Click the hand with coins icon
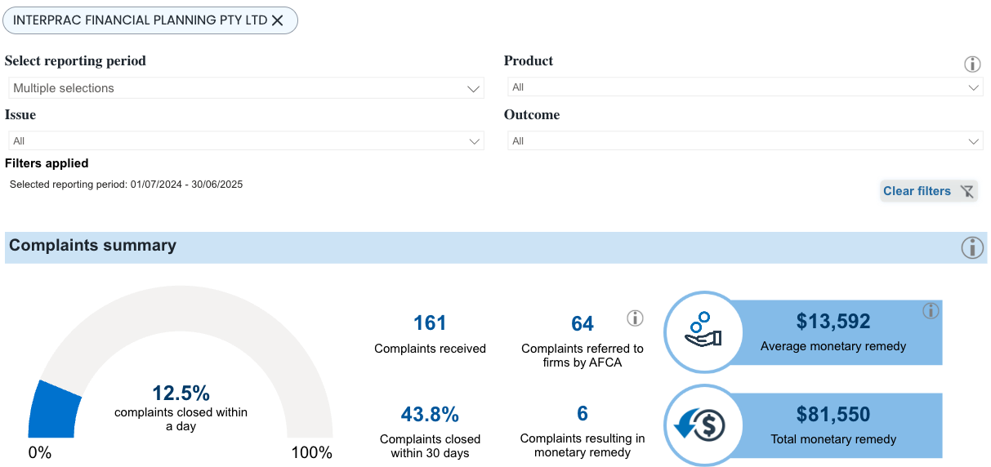The width and height of the screenshot is (991, 467). click(703, 331)
